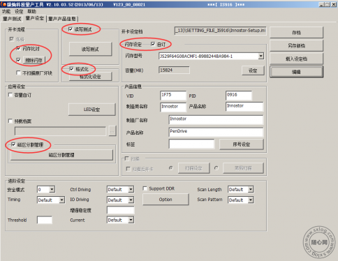Open 格式化设定 format settings

point(90,77)
